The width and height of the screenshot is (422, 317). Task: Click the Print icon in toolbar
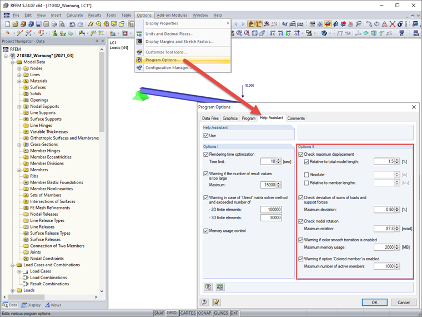click(x=54, y=24)
